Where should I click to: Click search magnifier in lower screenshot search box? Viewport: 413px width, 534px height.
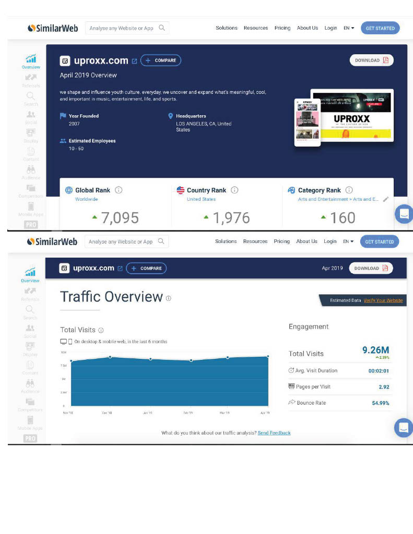pyautogui.click(x=161, y=241)
